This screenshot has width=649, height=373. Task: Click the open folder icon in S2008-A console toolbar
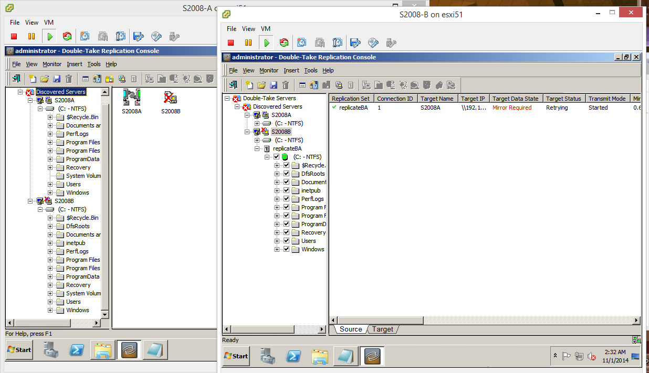click(x=45, y=79)
